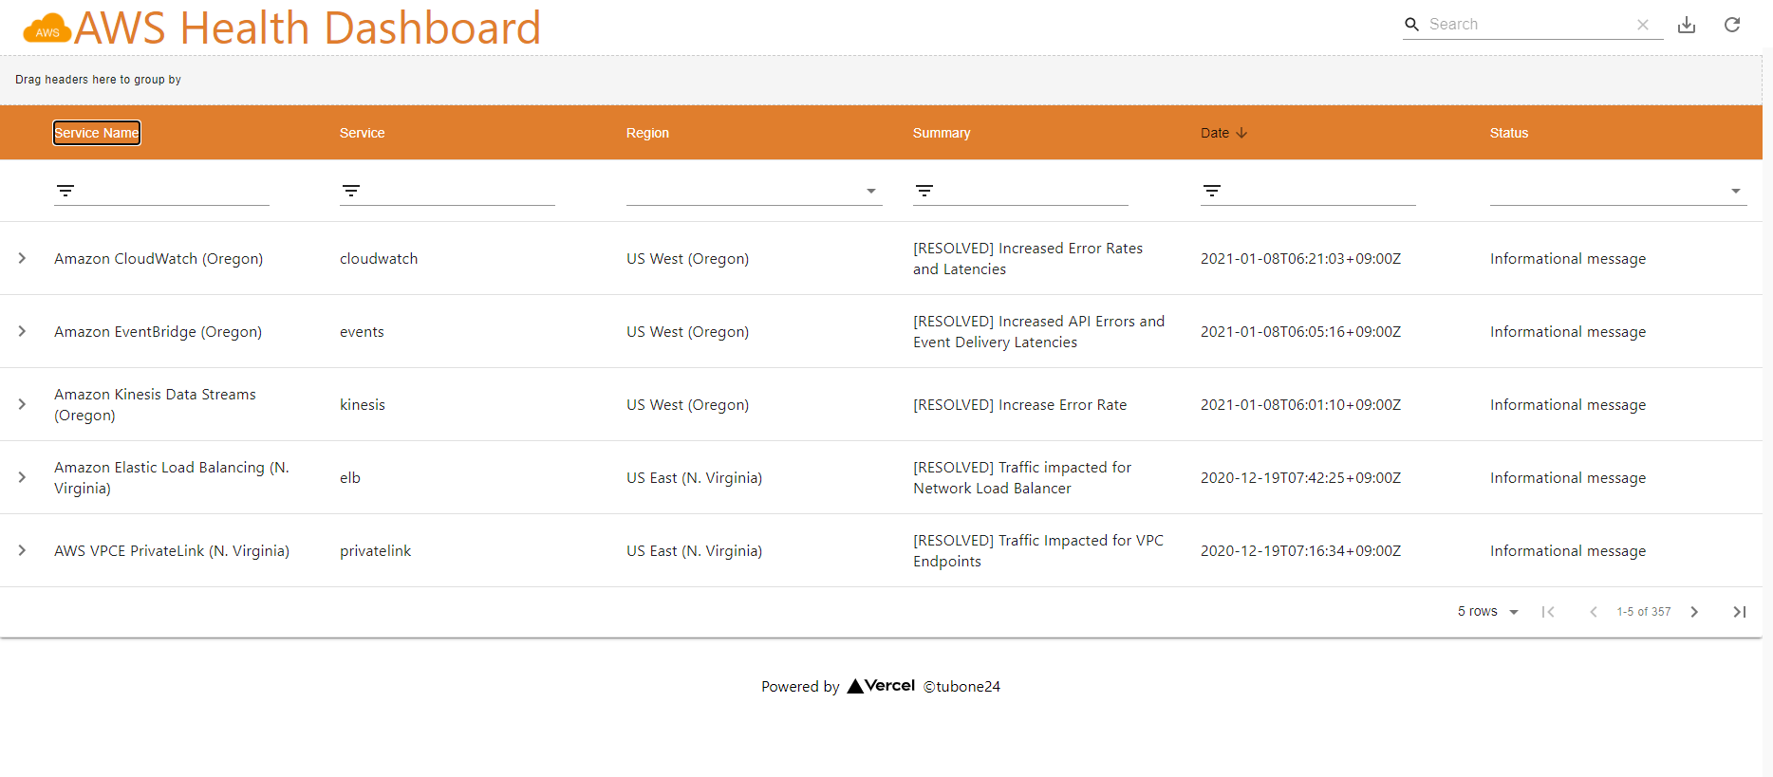Image resolution: width=1773 pixels, height=777 pixels.
Task: Click filter icon under Service Name column
Action: [x=65, y=191]
